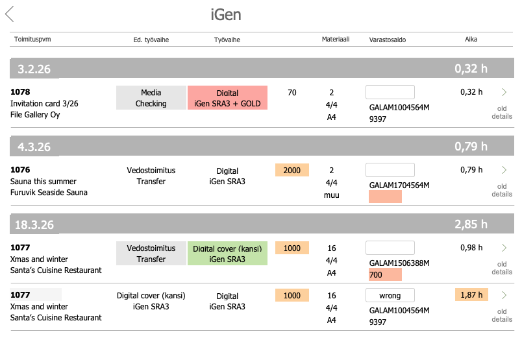The width and height of the screenshot is (522, 347).
Task: Click 'old details' link for Invitation card job
Action: [502, 112]
